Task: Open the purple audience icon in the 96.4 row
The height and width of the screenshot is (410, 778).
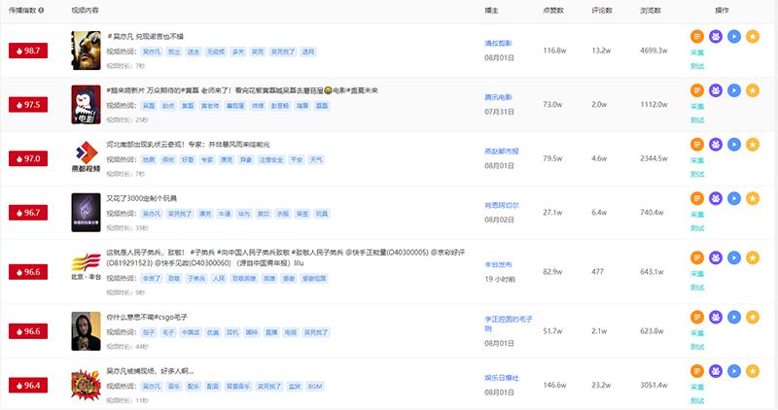Action: pyautogui.click(x=716, y=371)
